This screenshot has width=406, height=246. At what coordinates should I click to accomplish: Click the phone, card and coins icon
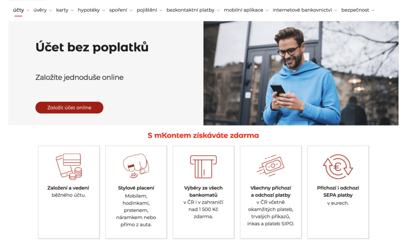coord(69,166)
